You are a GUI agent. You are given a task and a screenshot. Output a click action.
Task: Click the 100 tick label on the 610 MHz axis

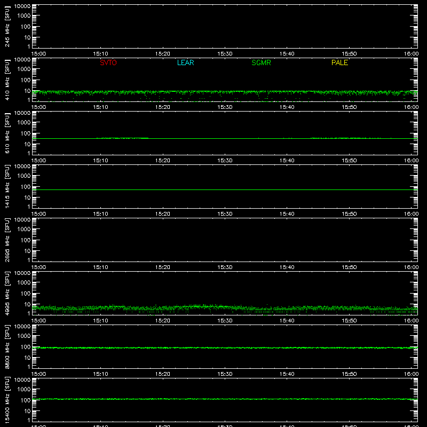26,133
